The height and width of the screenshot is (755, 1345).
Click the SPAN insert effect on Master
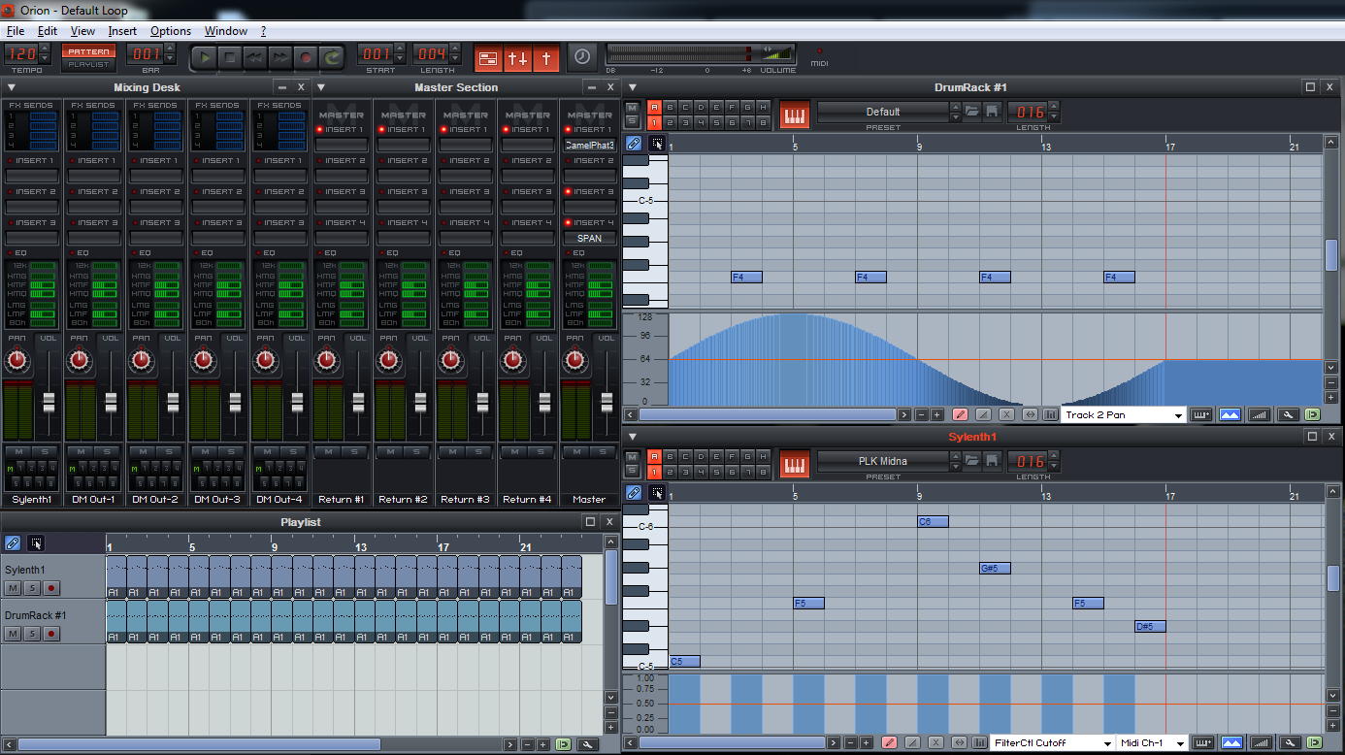click(589, 238)
